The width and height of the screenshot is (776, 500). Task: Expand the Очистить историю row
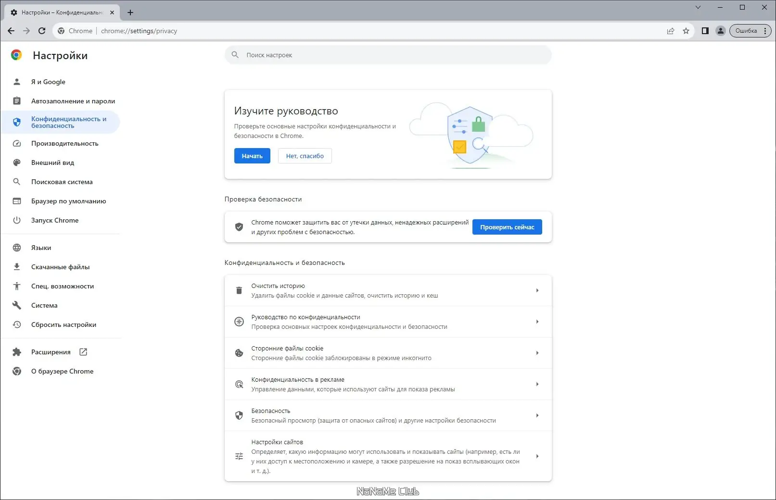[x=537, y=290]
